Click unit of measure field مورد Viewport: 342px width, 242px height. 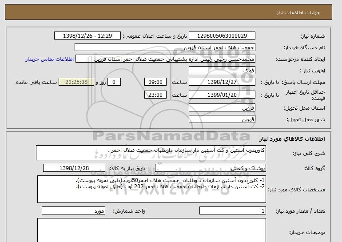(73, 210)
